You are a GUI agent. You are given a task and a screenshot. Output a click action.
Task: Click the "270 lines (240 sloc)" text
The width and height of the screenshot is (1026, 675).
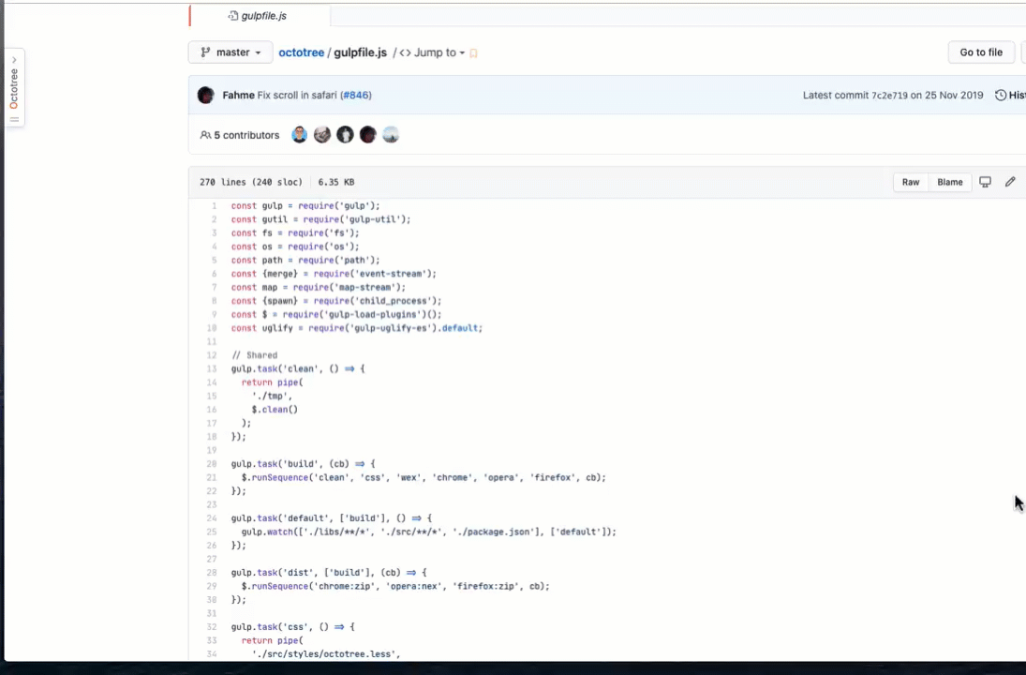pyautogui.click(x=251, y=182)
